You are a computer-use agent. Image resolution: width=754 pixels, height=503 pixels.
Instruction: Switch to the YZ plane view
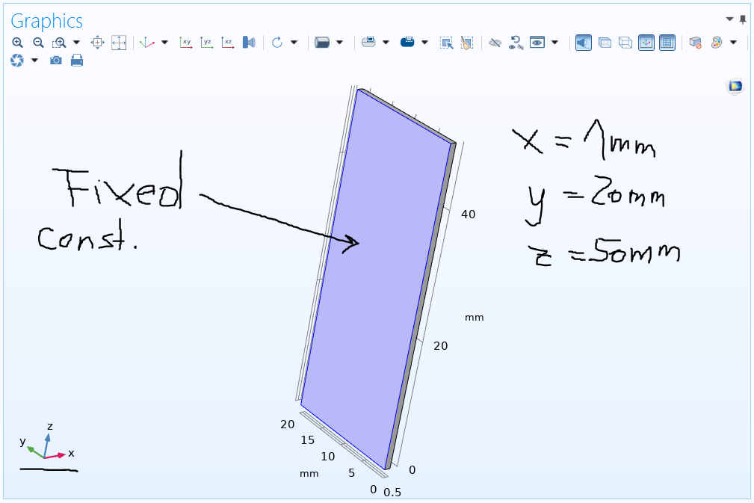[x=207, y=43]
